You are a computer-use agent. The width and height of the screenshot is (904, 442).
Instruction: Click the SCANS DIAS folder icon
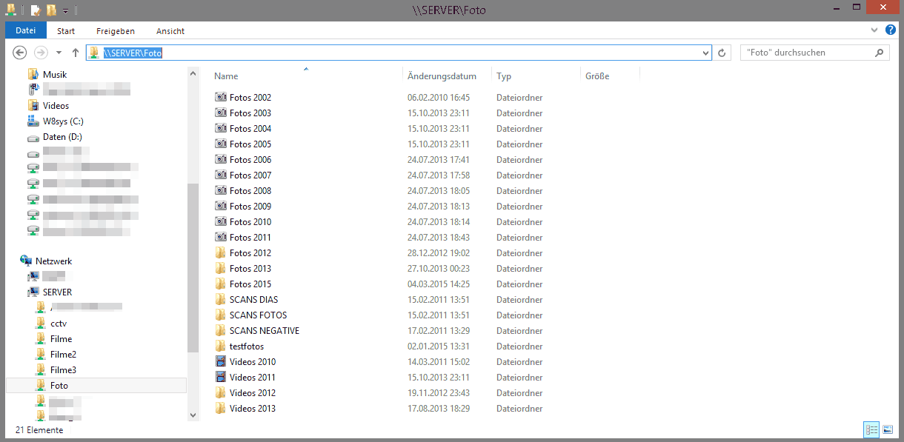click(220, 299)
